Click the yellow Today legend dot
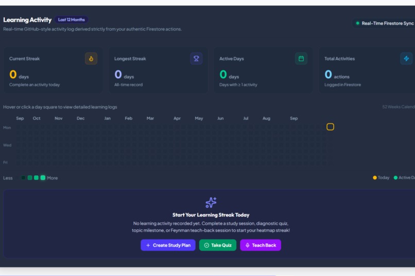415x276 pixels. click(x=375, y=178)
